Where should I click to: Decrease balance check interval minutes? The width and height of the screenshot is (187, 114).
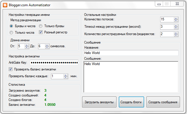point(66,78)
